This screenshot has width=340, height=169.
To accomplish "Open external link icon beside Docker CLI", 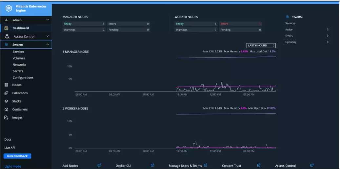I will pos(152,165).
